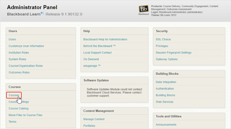Open the Users link

point(12,39)
